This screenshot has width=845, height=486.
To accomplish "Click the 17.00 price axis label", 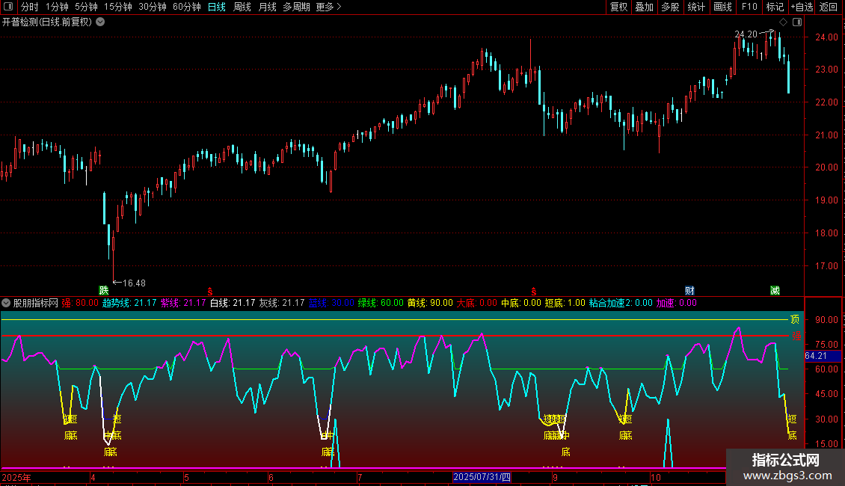I will tap(826, 266).
